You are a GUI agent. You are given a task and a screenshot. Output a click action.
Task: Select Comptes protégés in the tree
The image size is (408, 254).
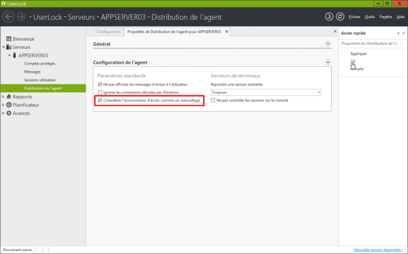click(40, 63)
